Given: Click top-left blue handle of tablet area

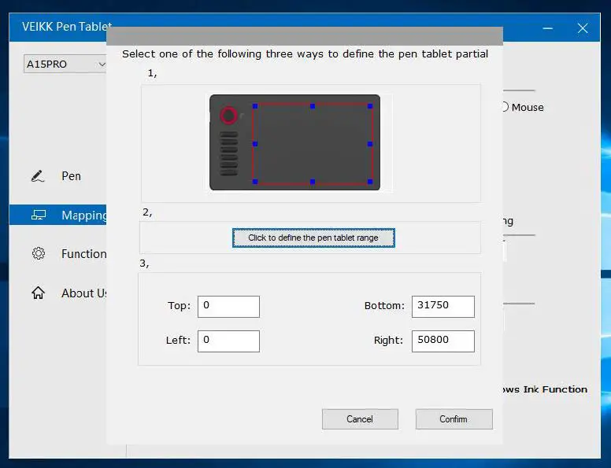Looking at the screenshot, I should pos(255,106).
